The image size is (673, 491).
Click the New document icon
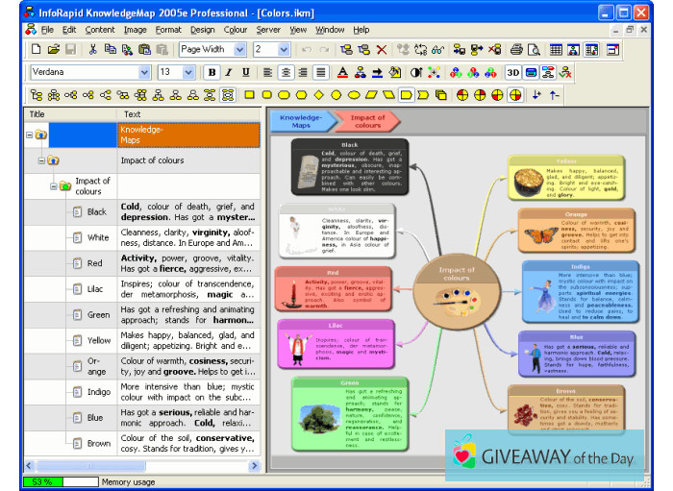[36, 49]
